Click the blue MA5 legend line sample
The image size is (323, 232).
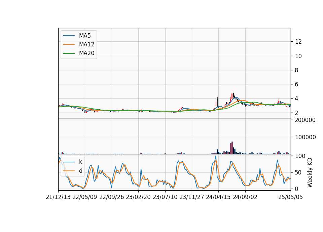pyautogui.click(x=69, y=36)
